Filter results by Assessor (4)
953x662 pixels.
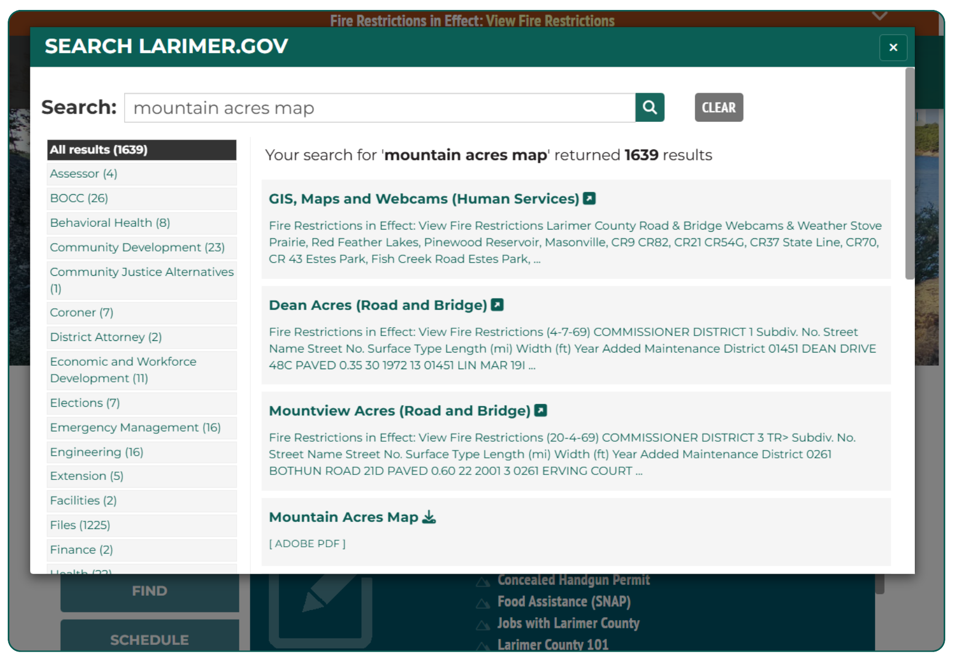pyautogui.click(x=142, y=174)
